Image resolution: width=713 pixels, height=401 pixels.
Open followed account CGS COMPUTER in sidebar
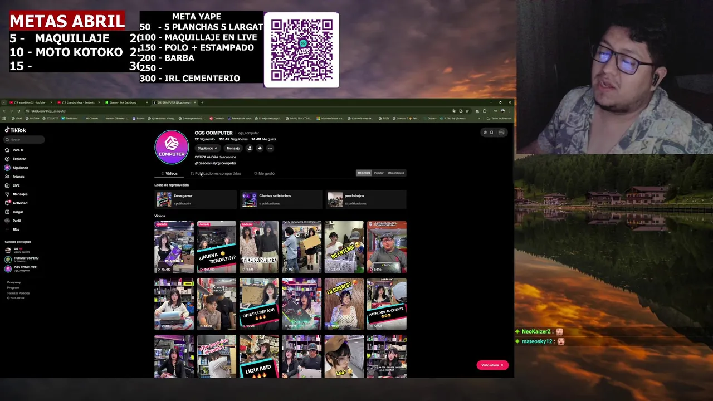pos(21,268)
